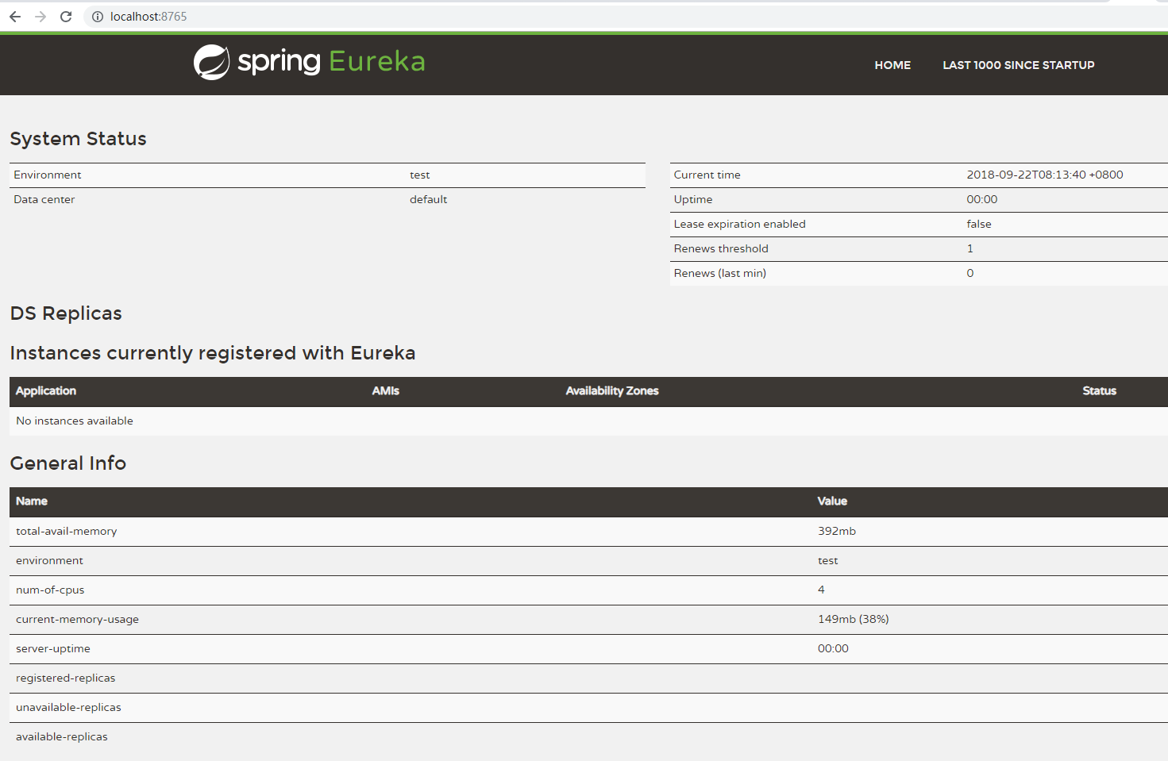This screenshot has height=761, width=1168.
Task: Click the Current time label
Action: click(x=707, y=175)
